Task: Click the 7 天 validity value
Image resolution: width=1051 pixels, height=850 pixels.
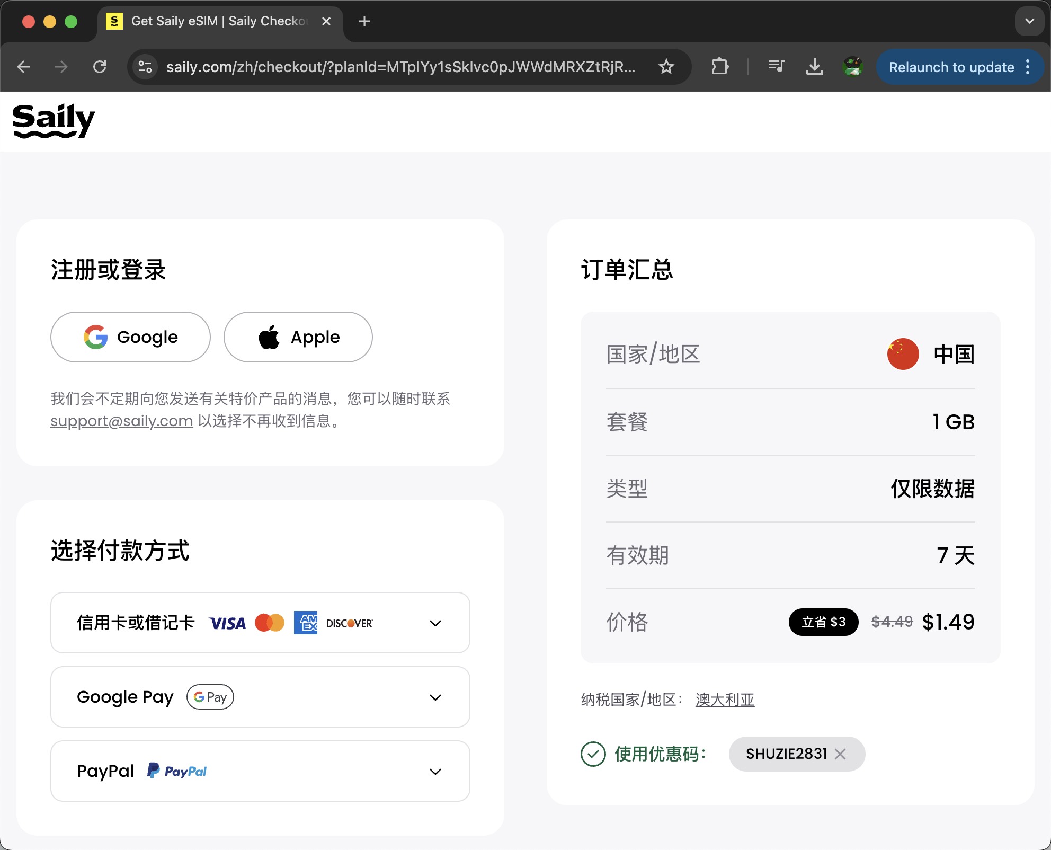Action: [956, 555]
